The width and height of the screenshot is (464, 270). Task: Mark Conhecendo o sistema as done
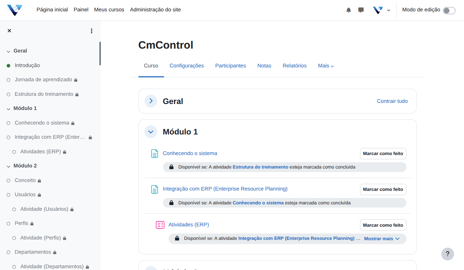tap(383, 154)
